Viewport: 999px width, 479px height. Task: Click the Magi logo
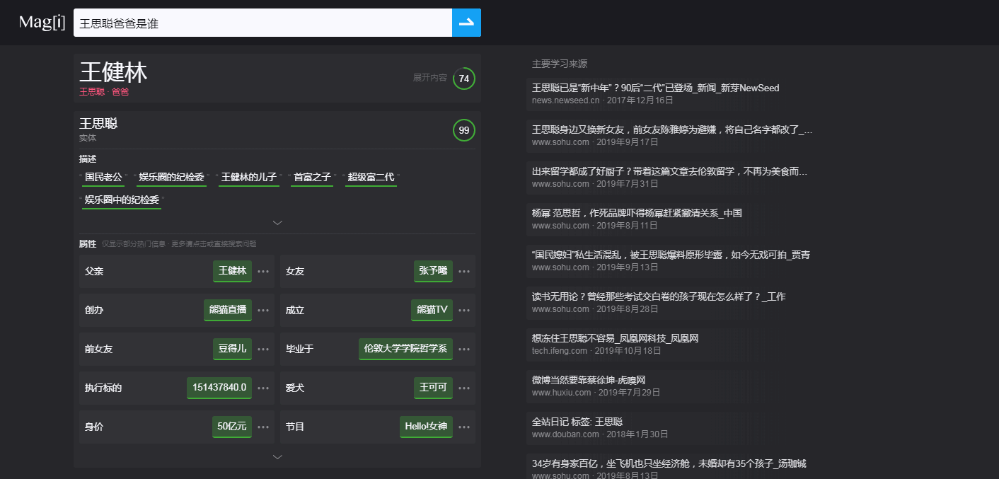coord(41,22)
